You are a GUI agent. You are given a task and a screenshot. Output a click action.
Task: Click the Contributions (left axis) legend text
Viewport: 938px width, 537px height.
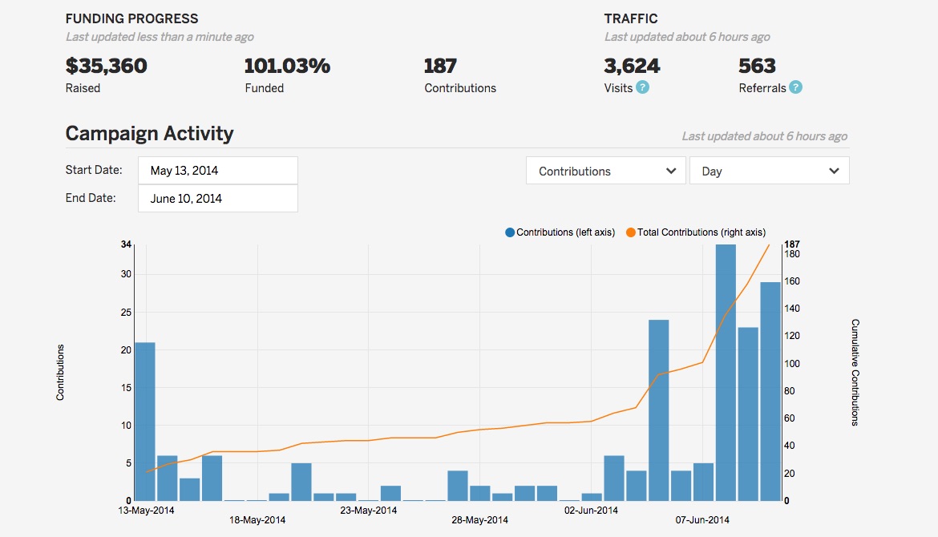tap(565, 232)
